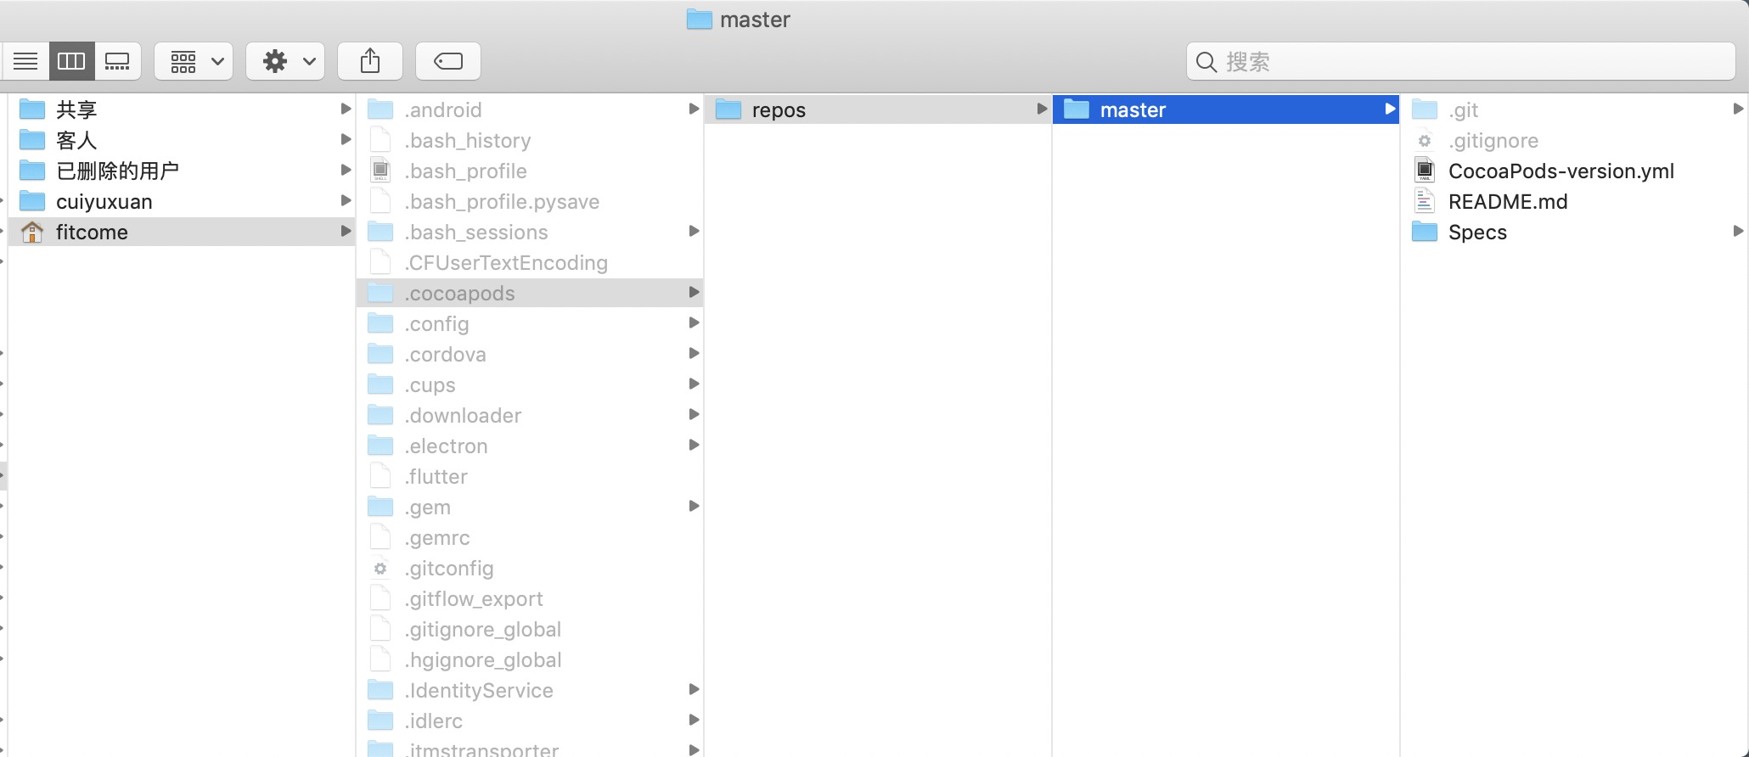Select the highlighted master folder
1749x757 pixels.
[x=1226, y=109]
